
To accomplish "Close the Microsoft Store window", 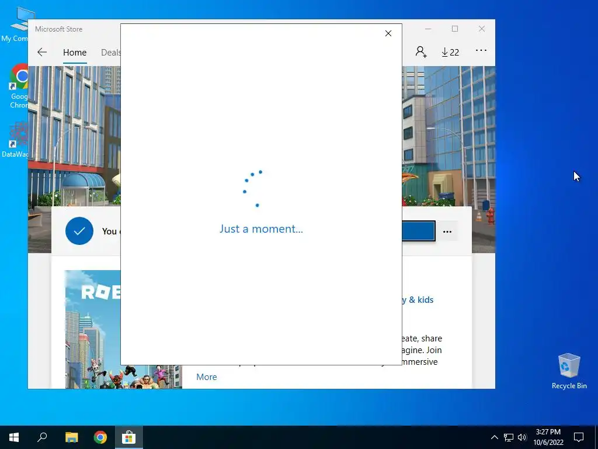I will 482,29.
